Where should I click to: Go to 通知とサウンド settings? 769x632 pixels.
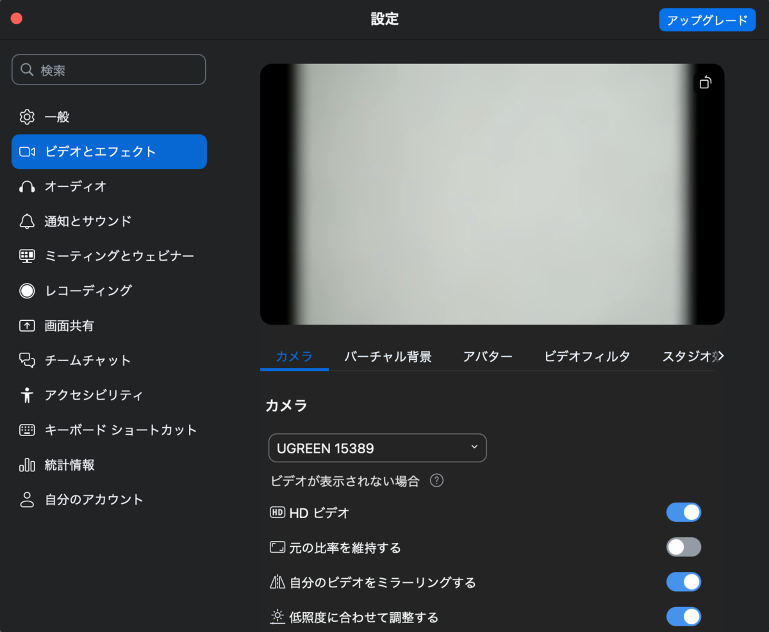click(109, 221)
